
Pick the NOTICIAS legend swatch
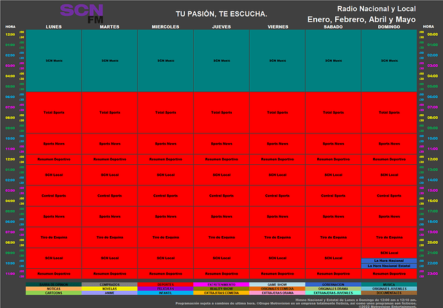click(x=54, y=289)
